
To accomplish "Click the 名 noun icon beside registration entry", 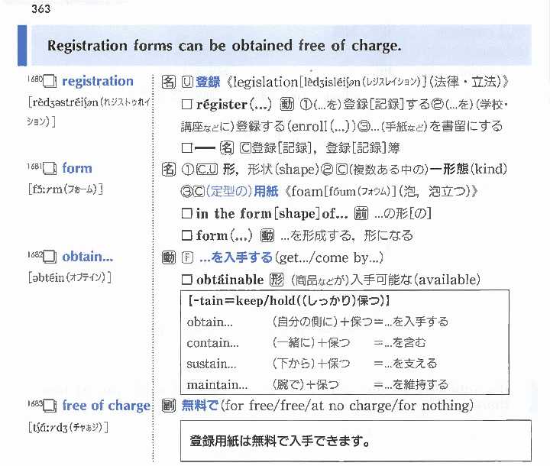I will tap(169, 82).
